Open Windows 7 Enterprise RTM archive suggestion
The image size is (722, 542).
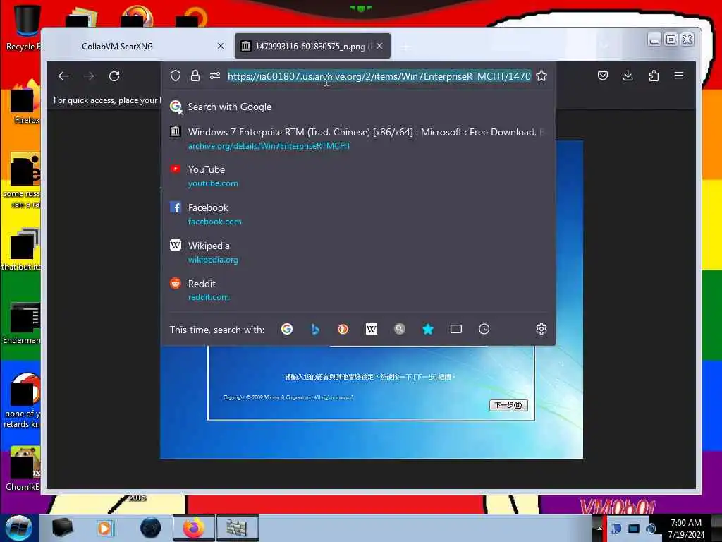[358, 138]
